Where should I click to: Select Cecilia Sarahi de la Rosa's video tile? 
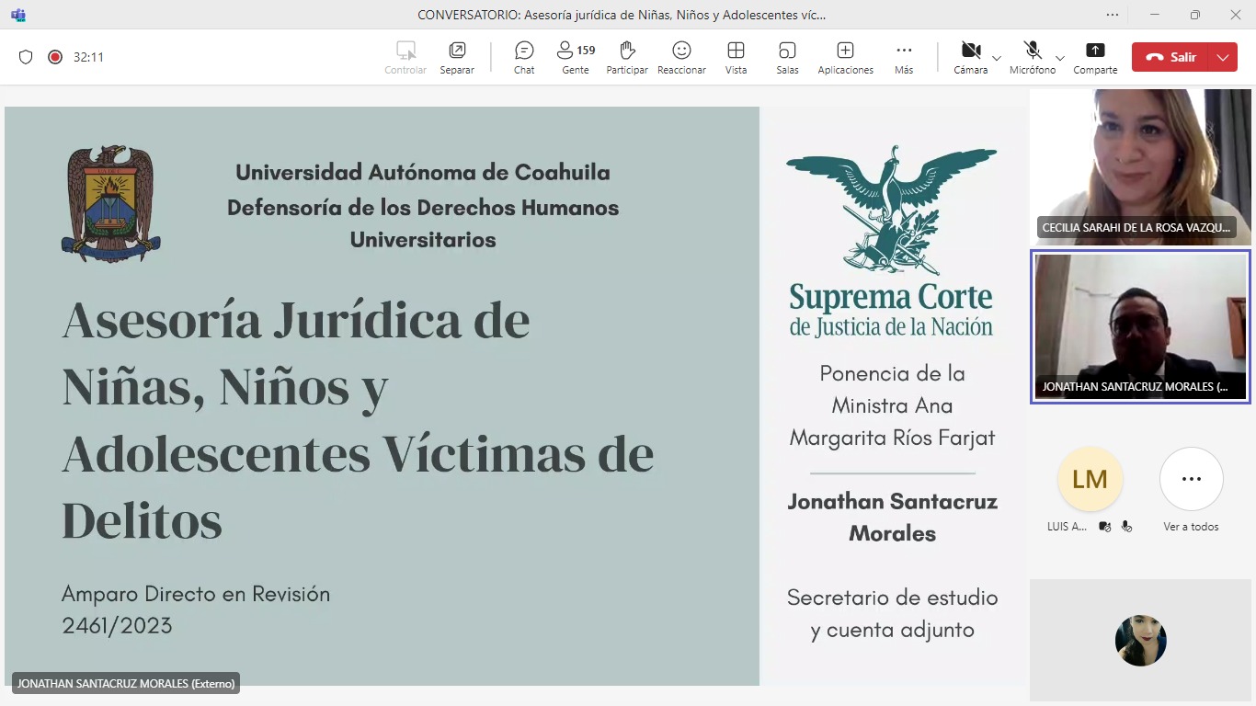point(1140,166)
